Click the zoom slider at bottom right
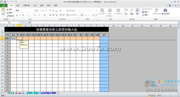Image resolution: width=180 pixels, height=97 pixels. pyautogui.click(x=171, y=95)
